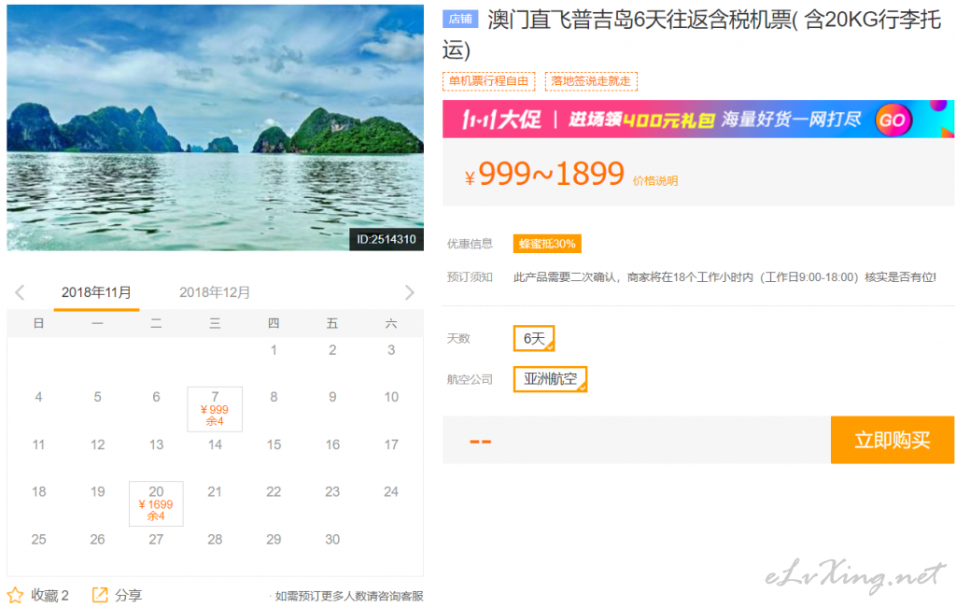Advance calendar with right arrow

[x=409, y=292]
